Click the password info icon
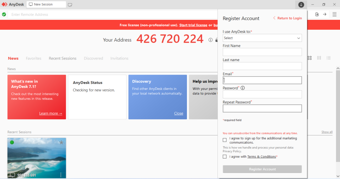 point(243,88)
